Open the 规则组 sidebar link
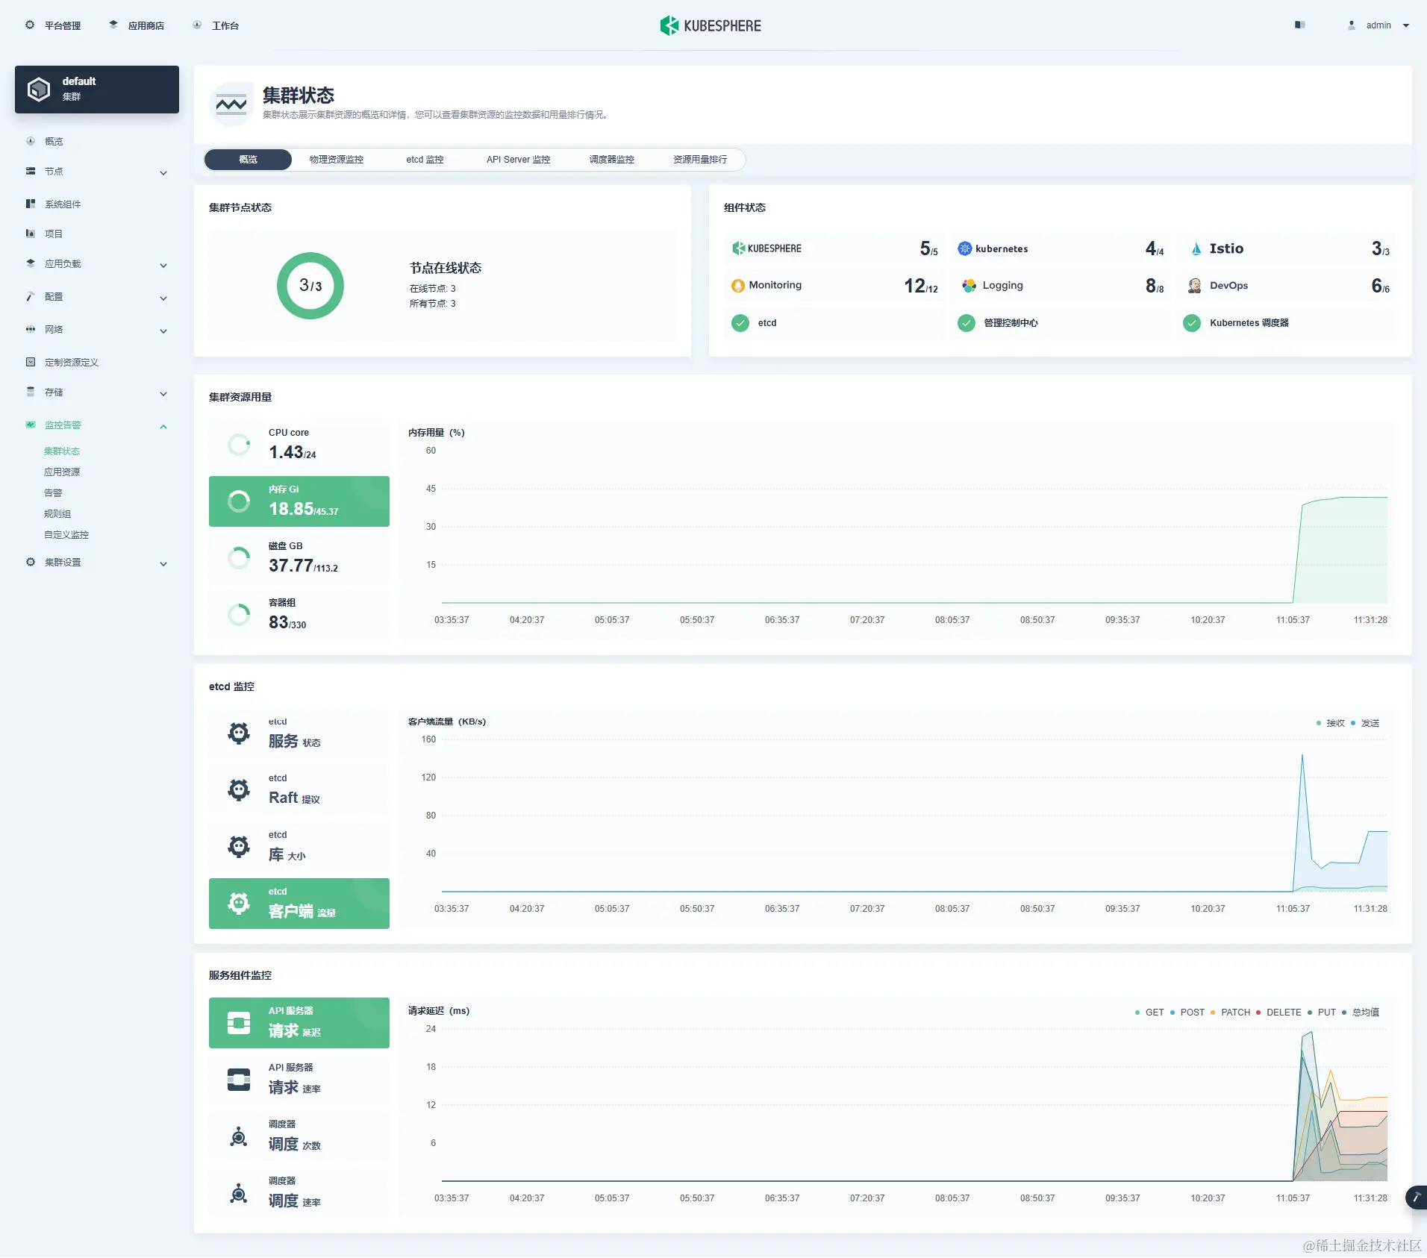 [56, 513]
